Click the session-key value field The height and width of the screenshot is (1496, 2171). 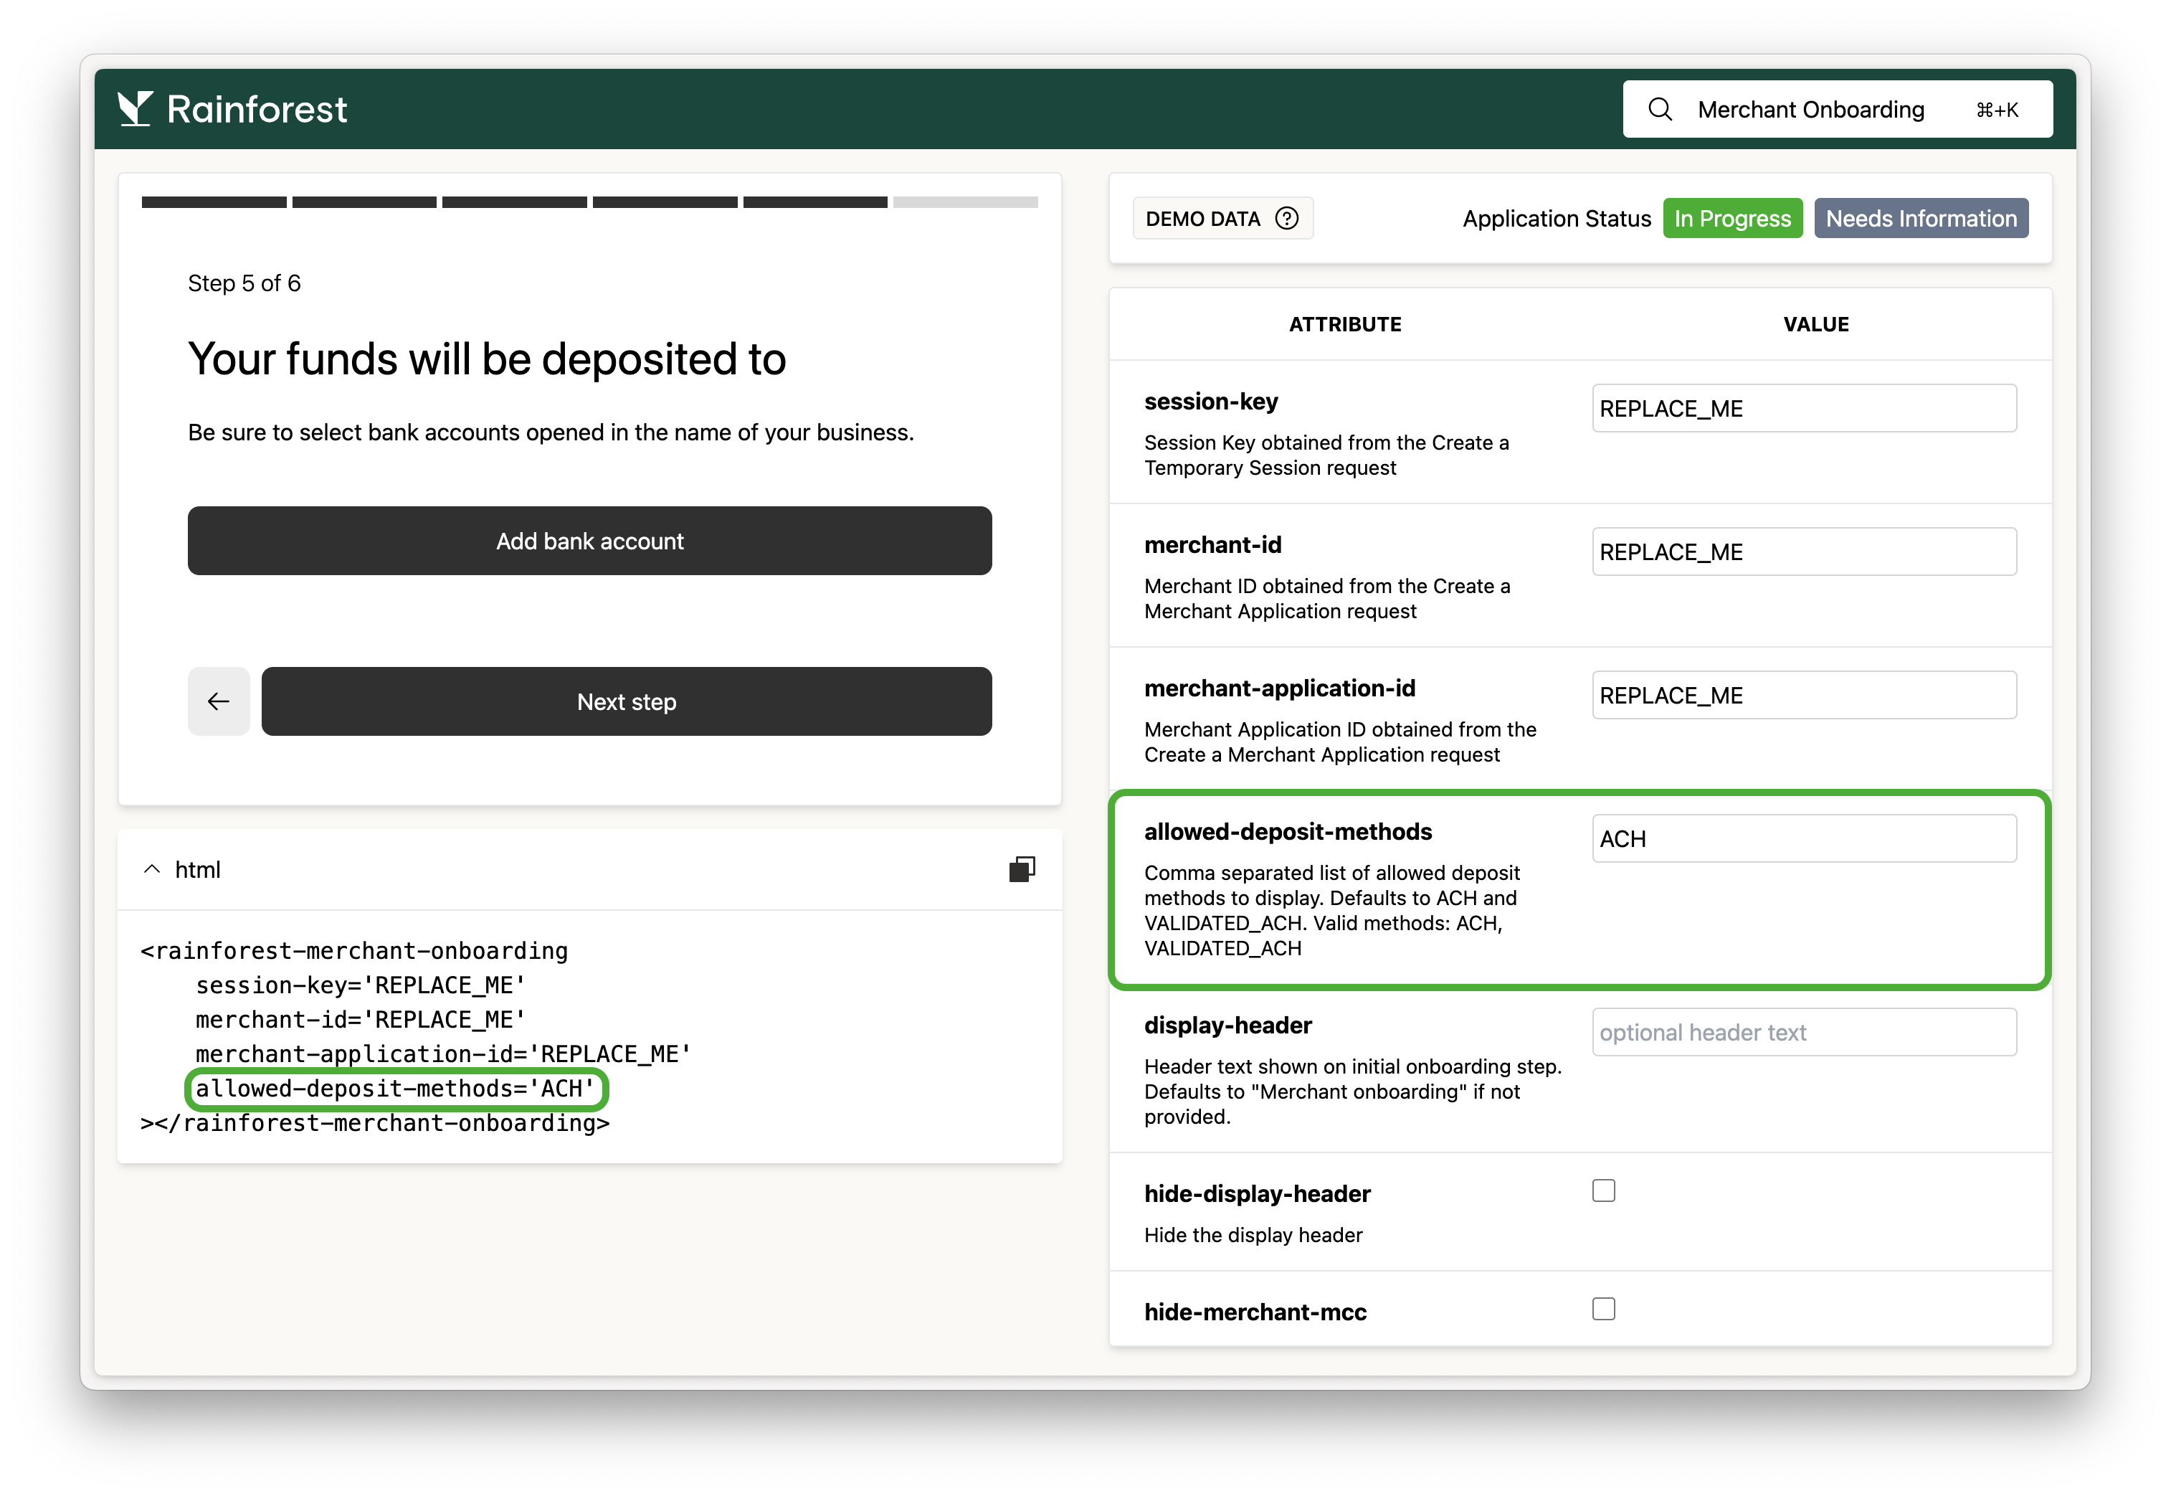pos(1802,409)
